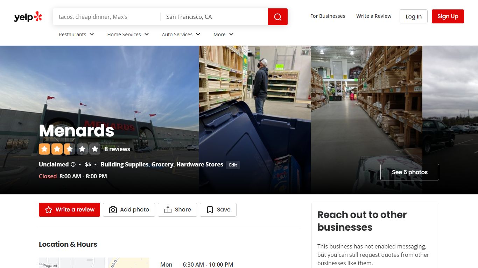Expand the More menu

224,35
